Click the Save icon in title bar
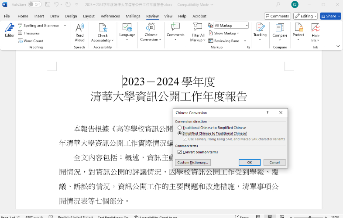 48,4
